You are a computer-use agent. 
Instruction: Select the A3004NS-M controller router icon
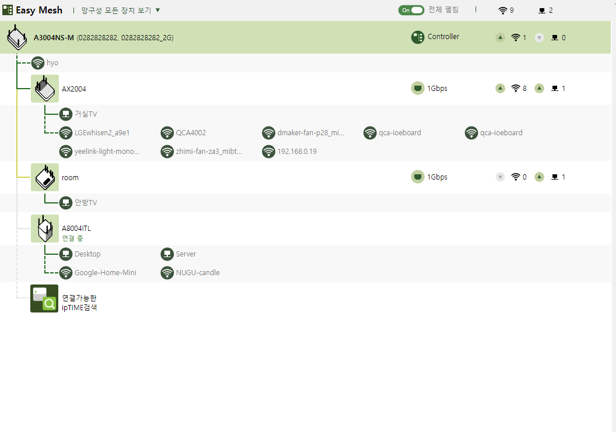17,37
